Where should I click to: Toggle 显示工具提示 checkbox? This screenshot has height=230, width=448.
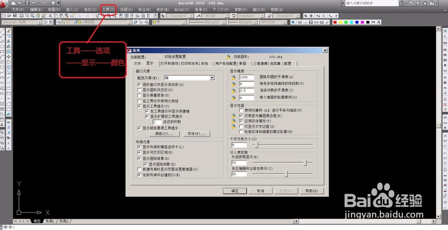tap(139, 106)
